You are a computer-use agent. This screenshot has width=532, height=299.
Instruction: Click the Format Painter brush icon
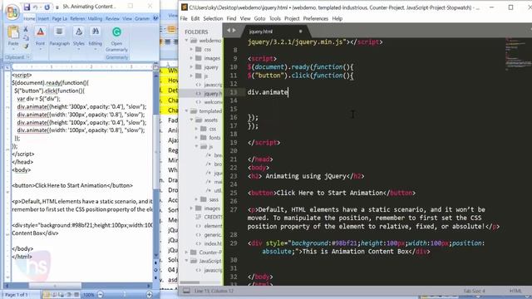(x=26, y=46)
